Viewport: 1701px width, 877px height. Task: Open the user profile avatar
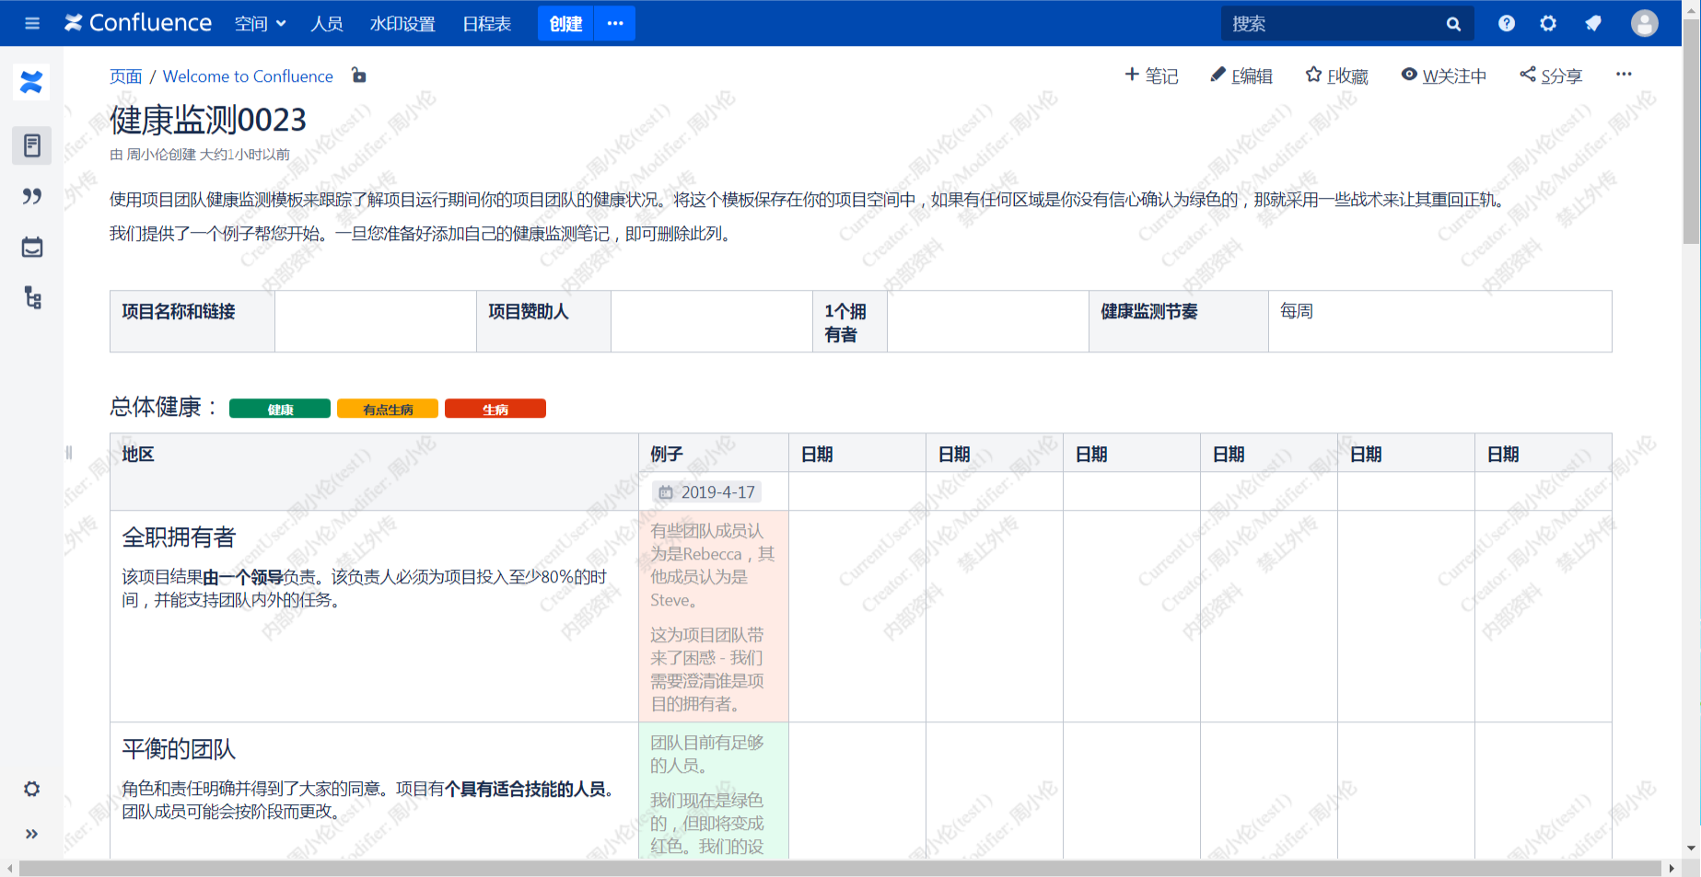click(1644, 23)
